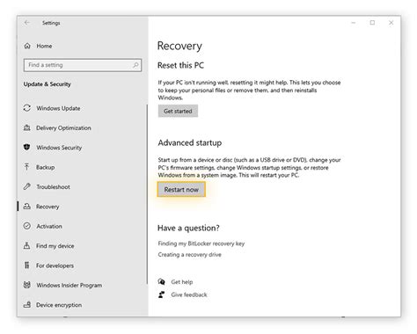The width and height of the screenshot is (417, 334).
Task: Click the Home house icon
Action: [27, 46]
